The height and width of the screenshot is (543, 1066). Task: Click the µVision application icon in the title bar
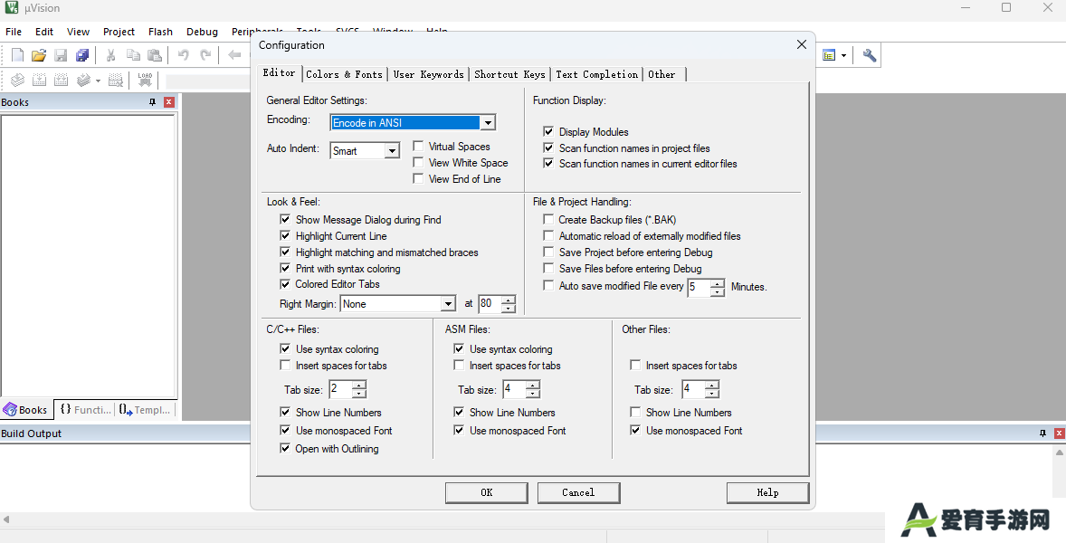point(12,7)
